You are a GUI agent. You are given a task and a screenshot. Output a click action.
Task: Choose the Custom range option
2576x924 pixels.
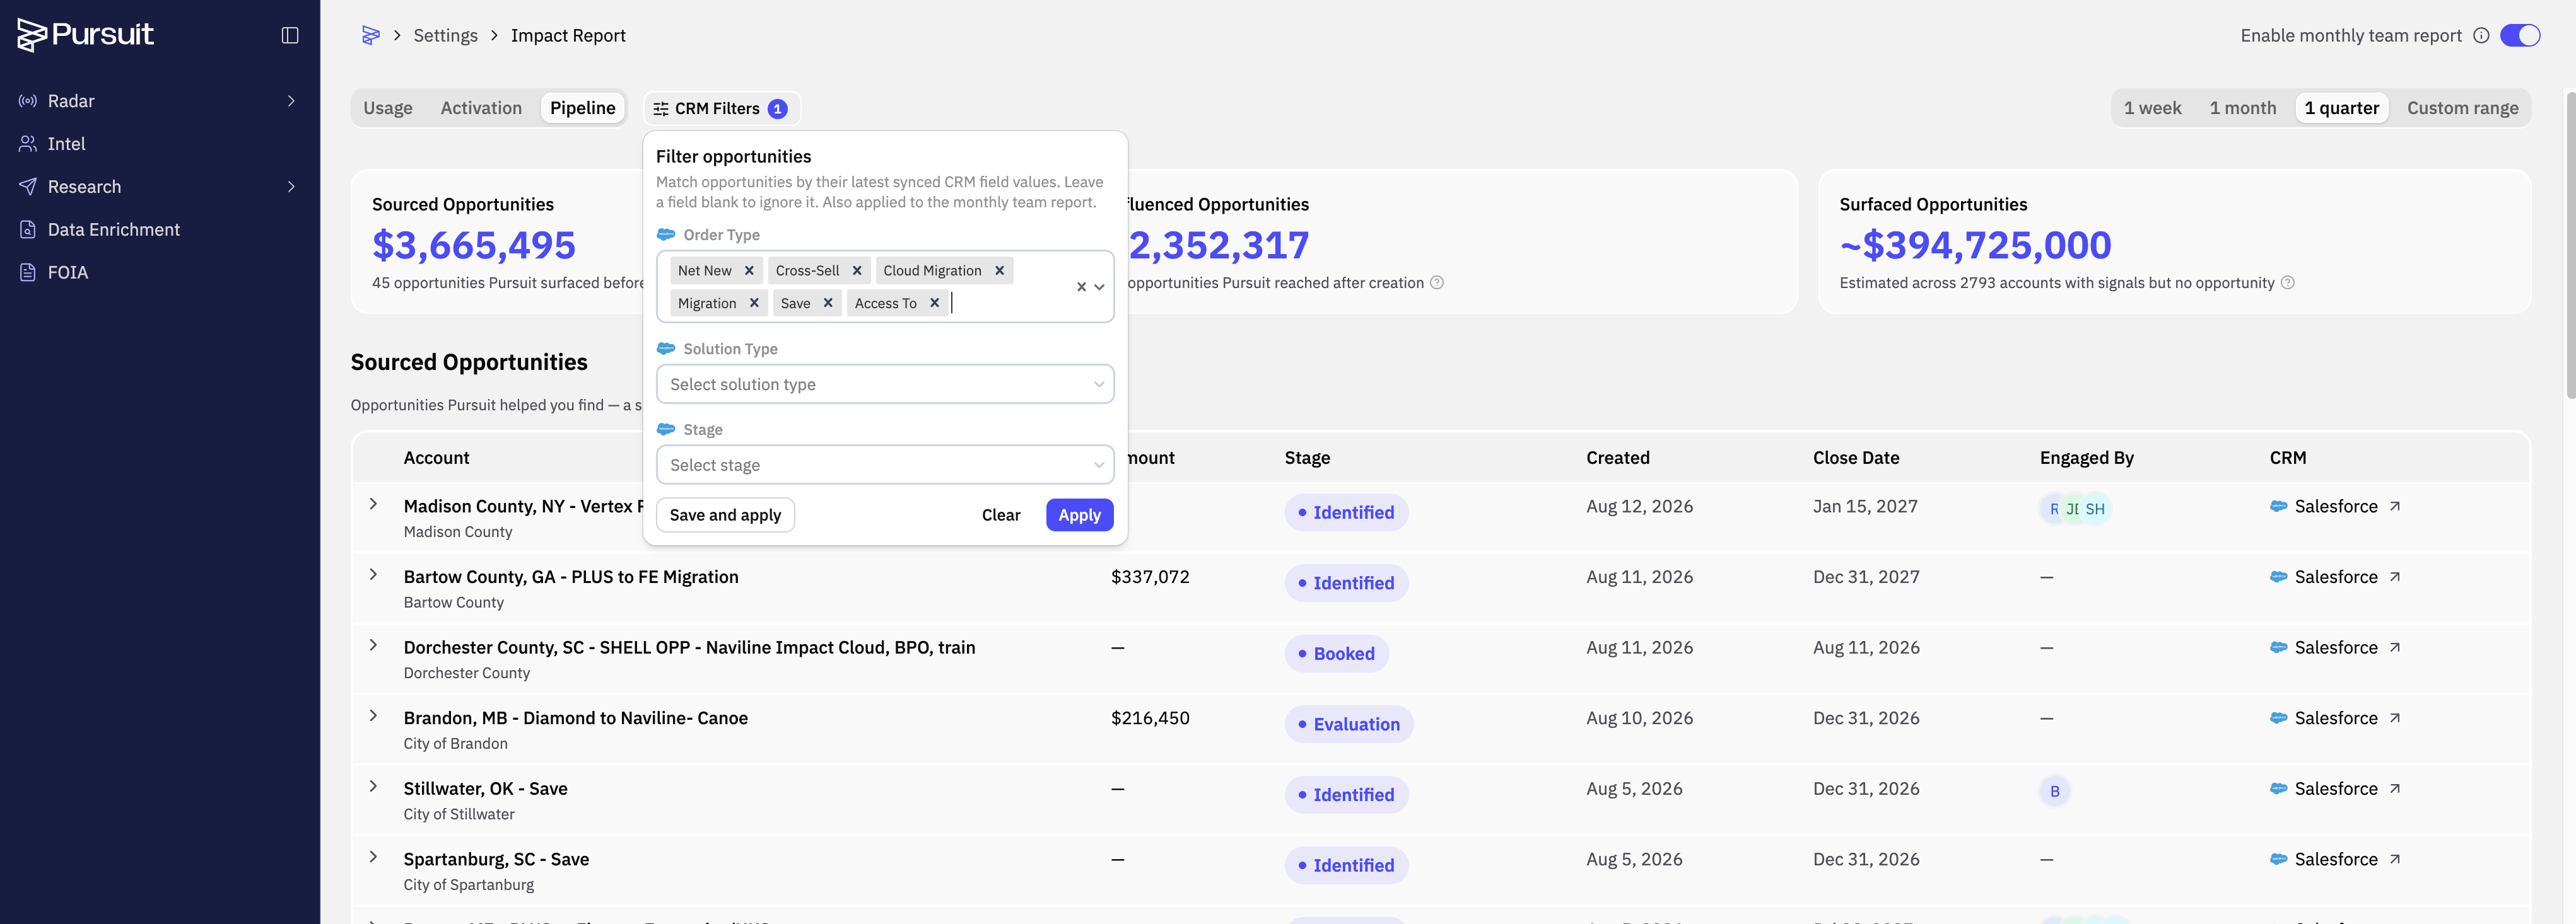[x=2462, y=108]
